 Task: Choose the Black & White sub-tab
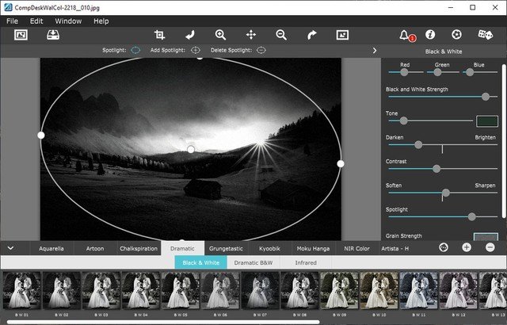coord(200,262)
